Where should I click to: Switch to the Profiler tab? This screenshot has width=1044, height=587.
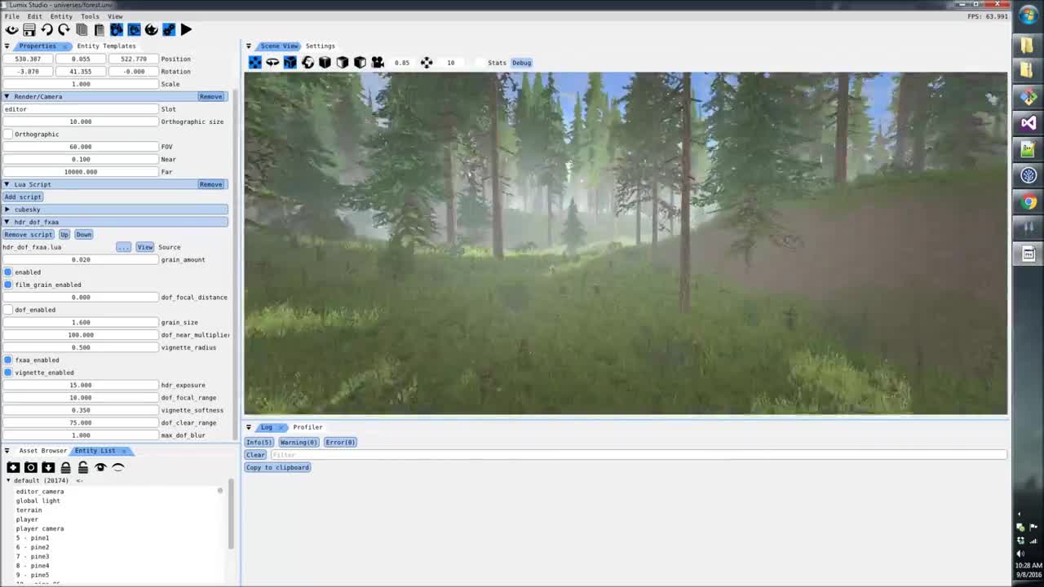(x=307, y=427)
